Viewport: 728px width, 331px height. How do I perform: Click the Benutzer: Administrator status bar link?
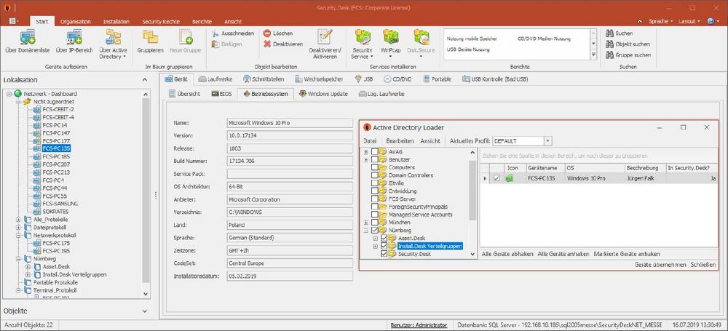click(419, 325)
